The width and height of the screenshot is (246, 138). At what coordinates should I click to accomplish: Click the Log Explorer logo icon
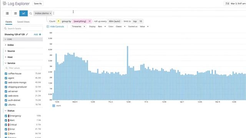click(5, 3)
